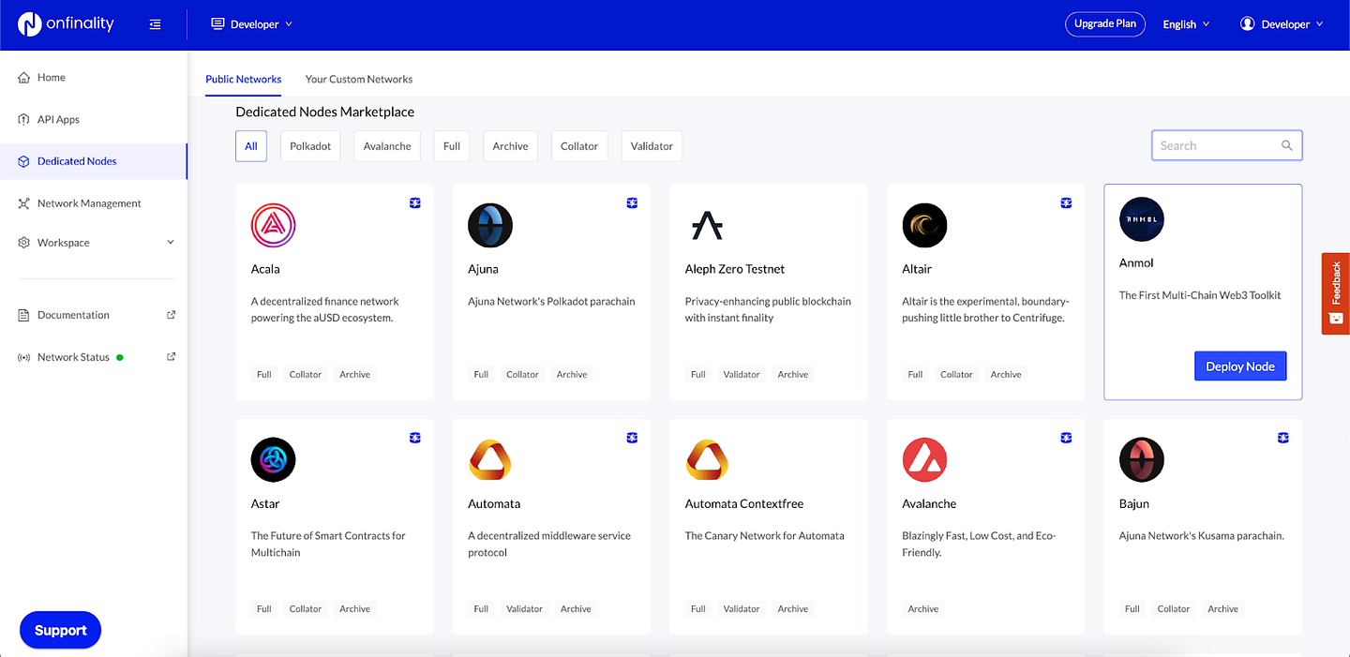Switch to the Public Networks tab

point(244,79)
